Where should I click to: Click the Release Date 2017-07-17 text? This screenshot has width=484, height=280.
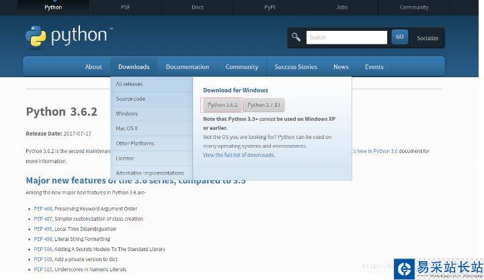pyautogui.click(x=58, y=134)
